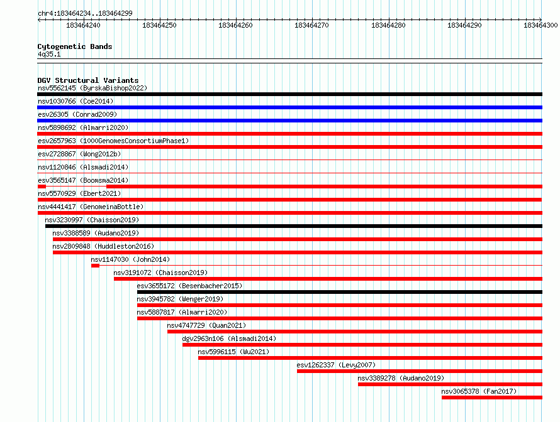Screen dimensions: 560x422
Task: Open the esv1262337 (Levy2007) label
Action: [x=336, y=365]
